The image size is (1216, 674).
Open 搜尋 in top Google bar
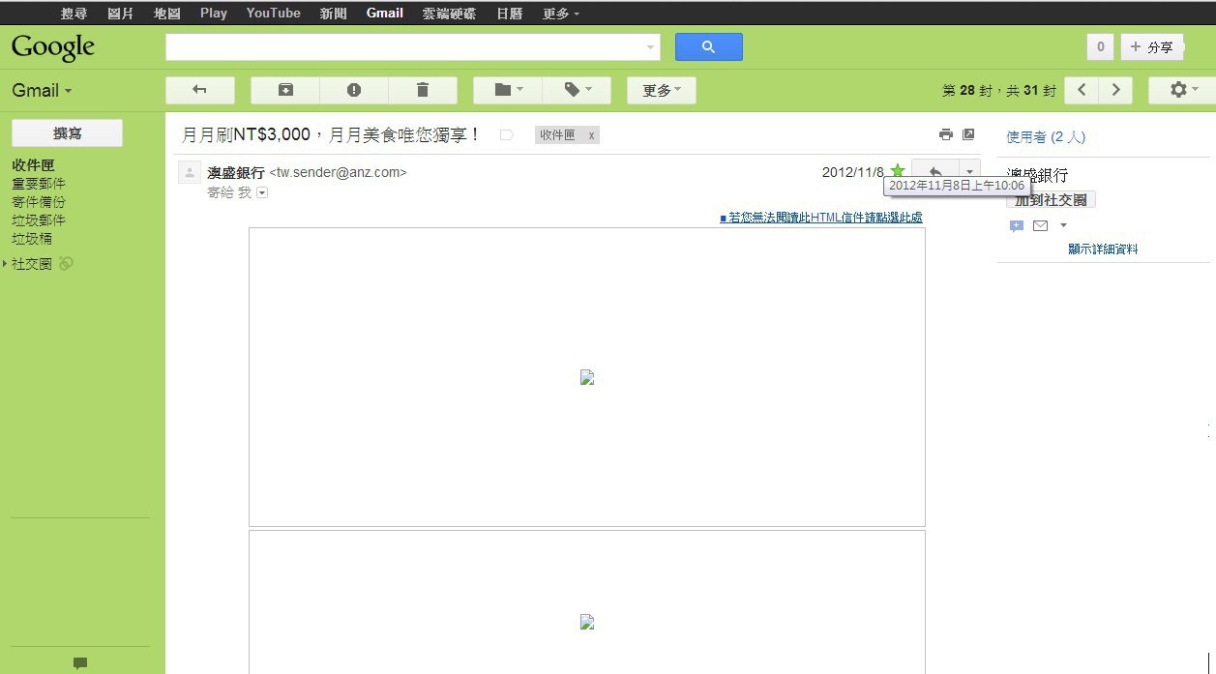point(74,14)
